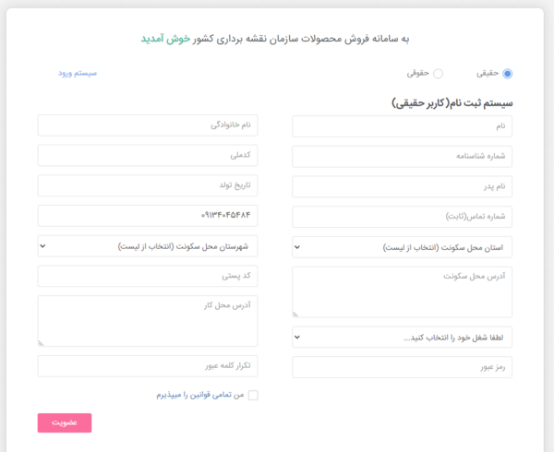554x452 pixels.
Task: Click the green خوش آمدید text
Action: point(165,39)
